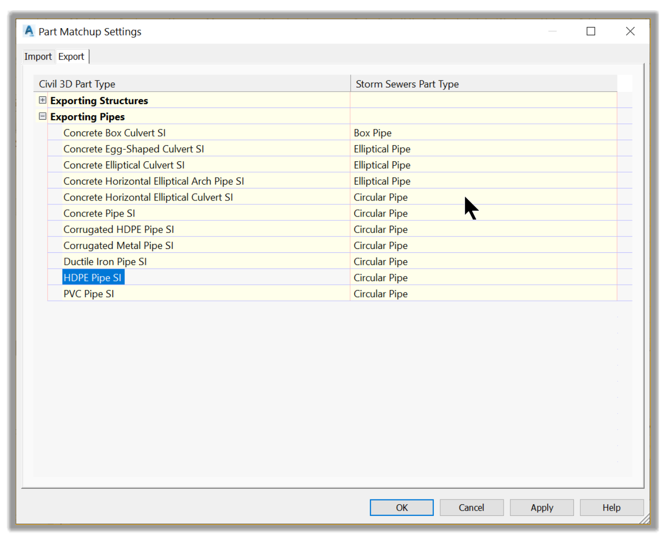Close the Part Matchup Settings dialog
Image resolution: width=667 pixels, height=542 pixels.
[x=630, y=31]
